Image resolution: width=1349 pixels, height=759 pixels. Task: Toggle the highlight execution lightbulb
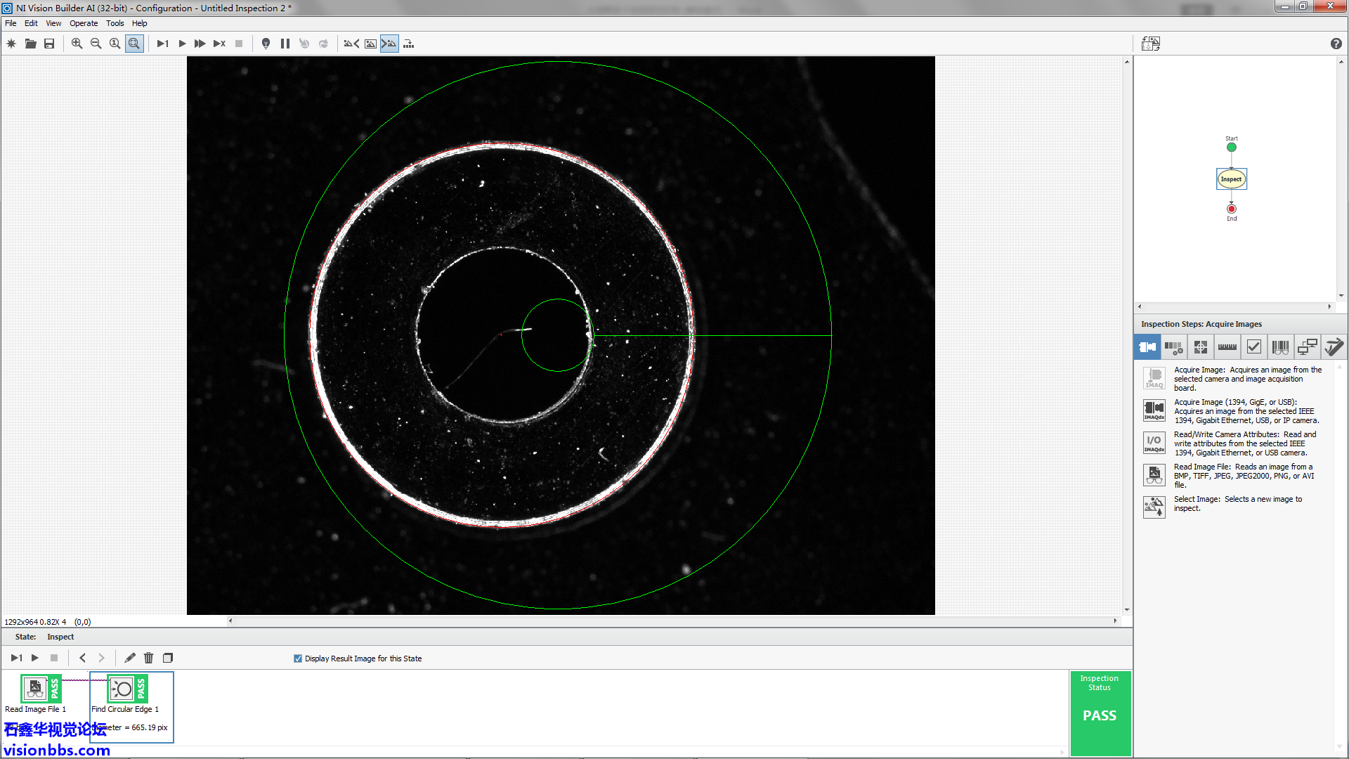click(266, 44)
